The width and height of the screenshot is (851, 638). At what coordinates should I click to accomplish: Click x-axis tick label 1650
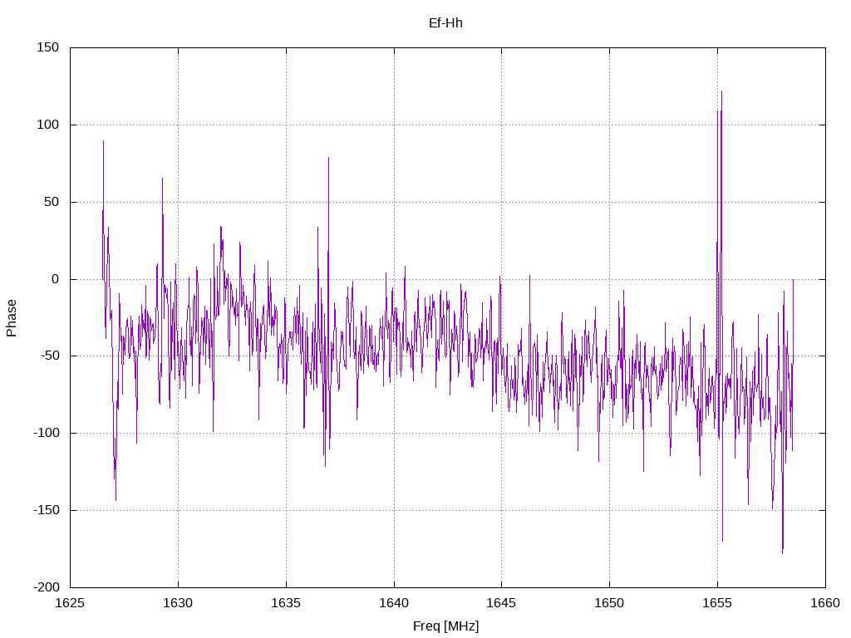click(x=609, y=603)
